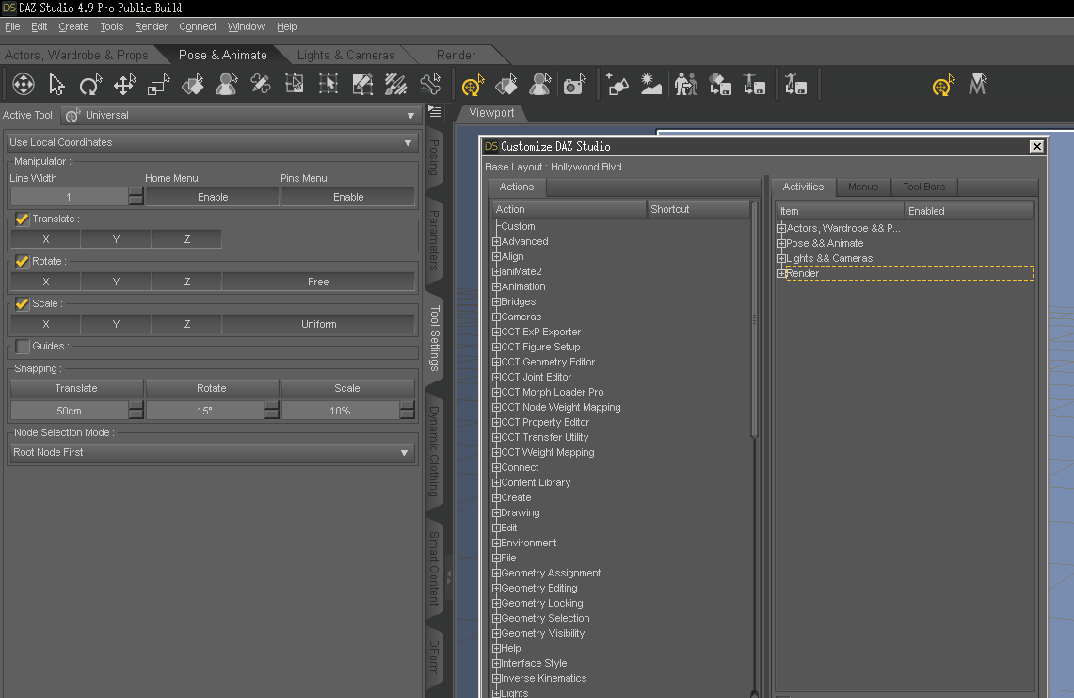
Task: Select the Node Selection arrow tool
Action: click(56, 86)
